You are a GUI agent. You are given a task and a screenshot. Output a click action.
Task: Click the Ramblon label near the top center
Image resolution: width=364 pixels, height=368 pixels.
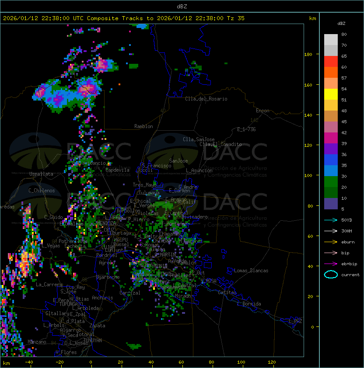click(x=143, y=126)
